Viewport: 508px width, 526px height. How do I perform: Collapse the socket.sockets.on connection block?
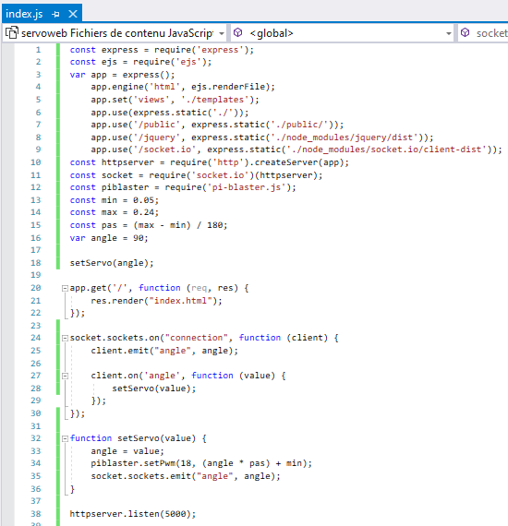[65, 338]
